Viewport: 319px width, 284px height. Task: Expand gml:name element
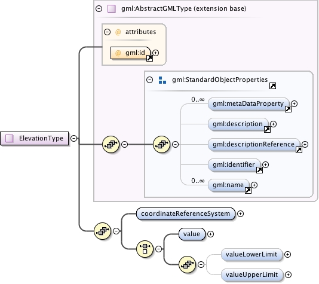(x=254, y=185)
